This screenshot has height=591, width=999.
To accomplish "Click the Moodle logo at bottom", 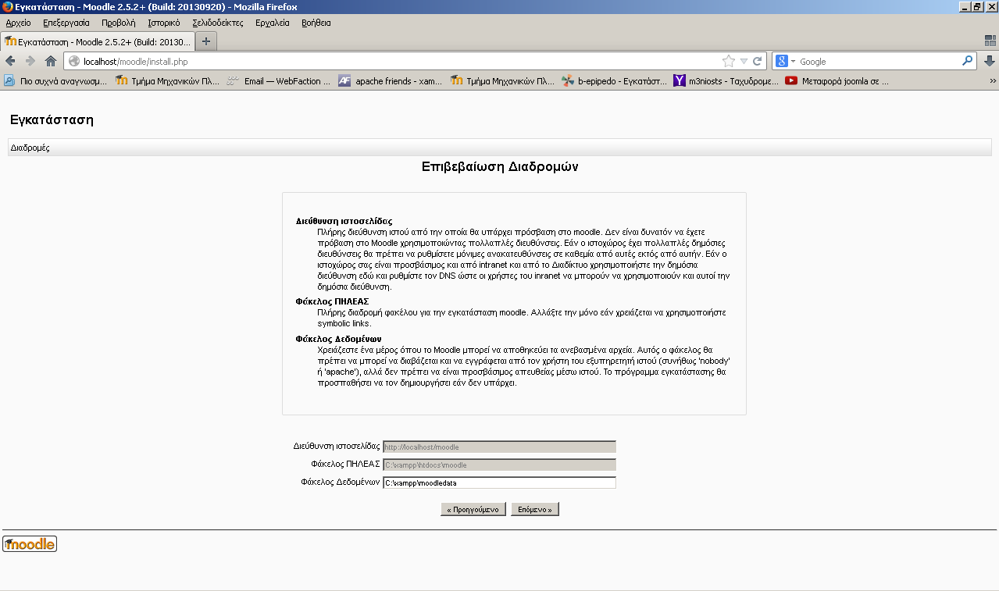I will 30,543.
